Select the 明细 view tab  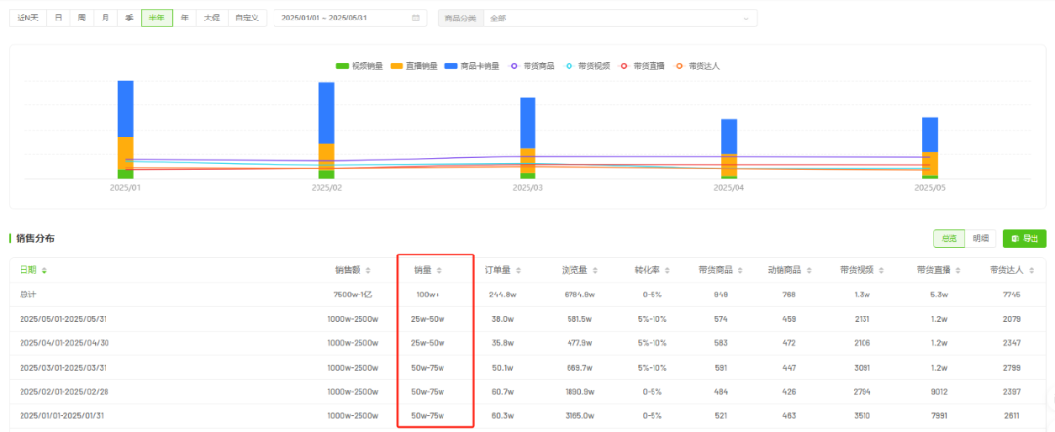coord(980,238)
